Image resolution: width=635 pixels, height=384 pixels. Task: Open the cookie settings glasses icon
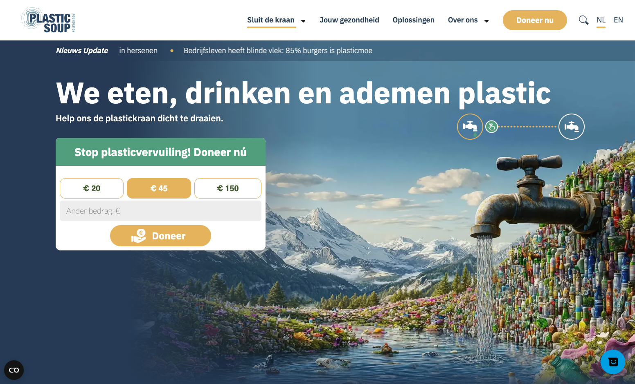point(14,370)
